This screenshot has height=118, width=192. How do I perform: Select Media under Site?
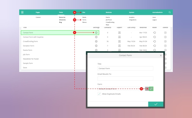pos(84,17)
